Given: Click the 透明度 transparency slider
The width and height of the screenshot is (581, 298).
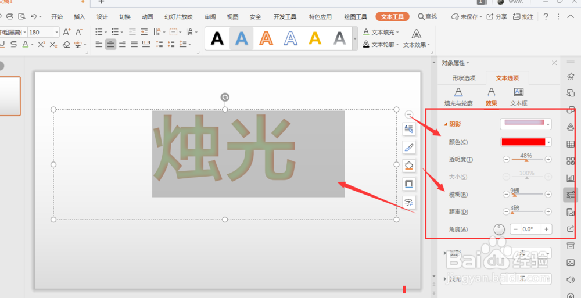Looking at the screenshot, I should click(x=526, y=159).
